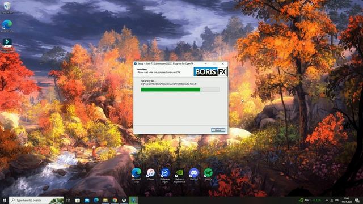The height and width of the screenshot is (204, 363).
Task: Change the ENG input language
Action: tap(337, 200)
